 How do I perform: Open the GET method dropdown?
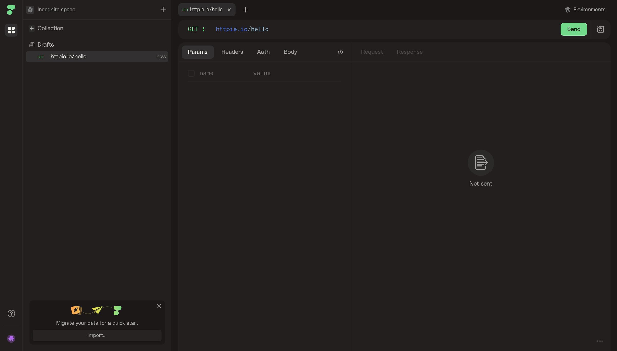(x=196, y=29)
